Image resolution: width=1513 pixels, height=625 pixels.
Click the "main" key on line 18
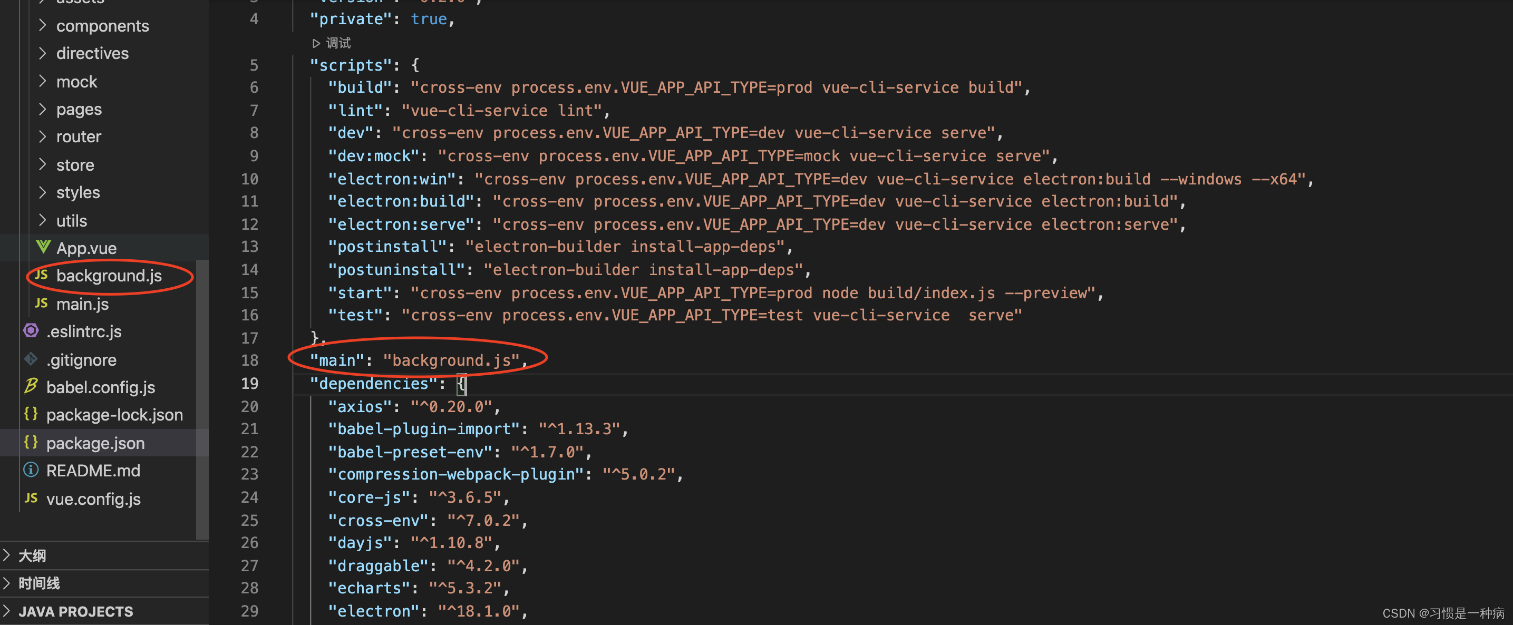(337, 360)
